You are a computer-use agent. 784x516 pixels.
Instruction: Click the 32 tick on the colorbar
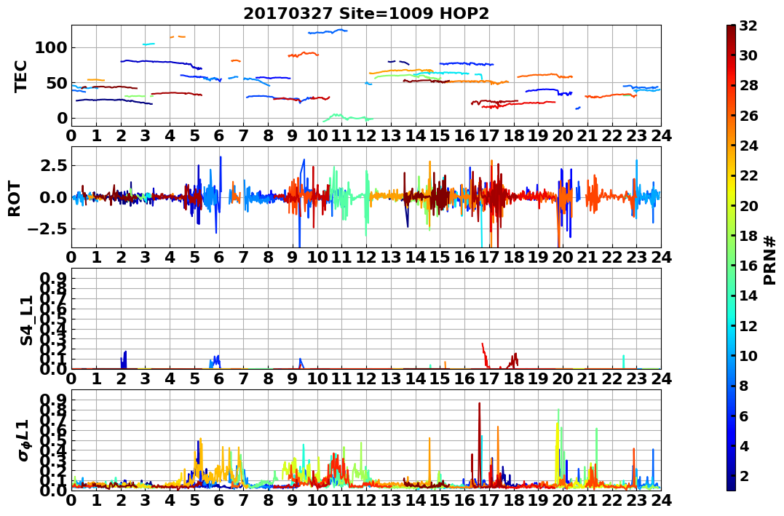[748, 25]
